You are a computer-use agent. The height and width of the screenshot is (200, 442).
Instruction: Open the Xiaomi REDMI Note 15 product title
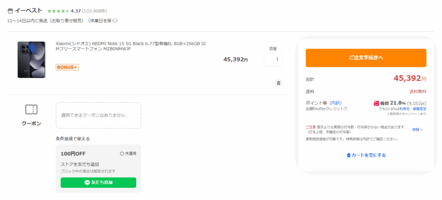point(130,46)
